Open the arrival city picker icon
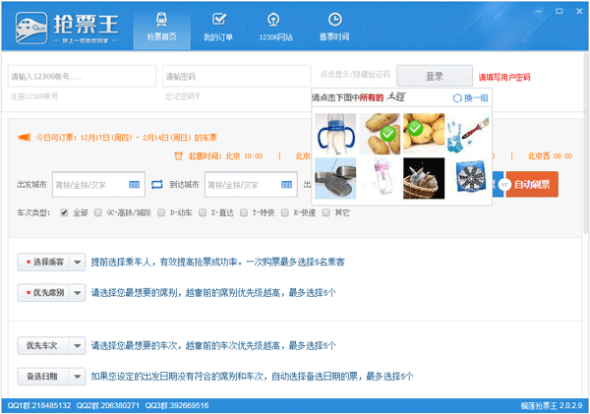Viewport: 590px width, 414px height. tap(287, 185)
